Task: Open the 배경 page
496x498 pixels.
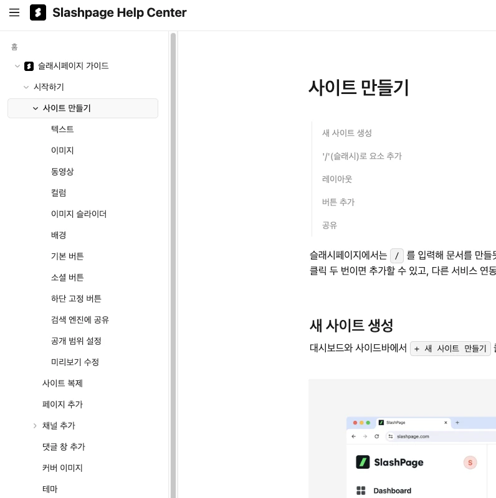Action: click(59, 235)
